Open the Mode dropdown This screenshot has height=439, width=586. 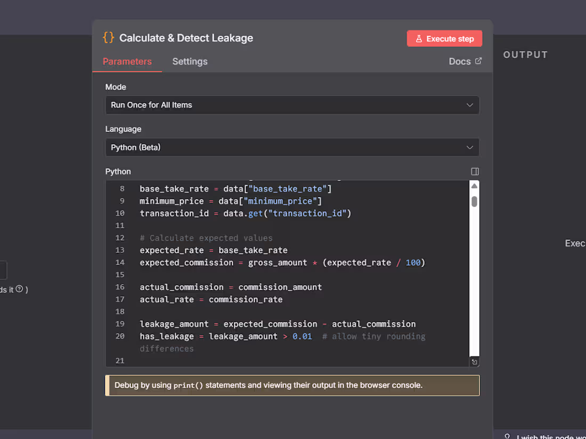point(292,105)
